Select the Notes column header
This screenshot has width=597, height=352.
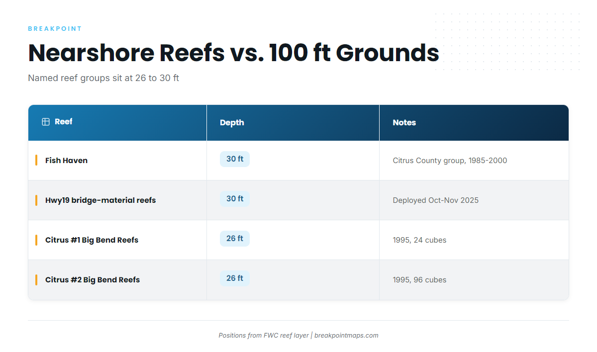point(474,123)
